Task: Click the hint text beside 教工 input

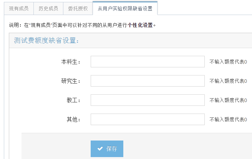Action: 228,100
